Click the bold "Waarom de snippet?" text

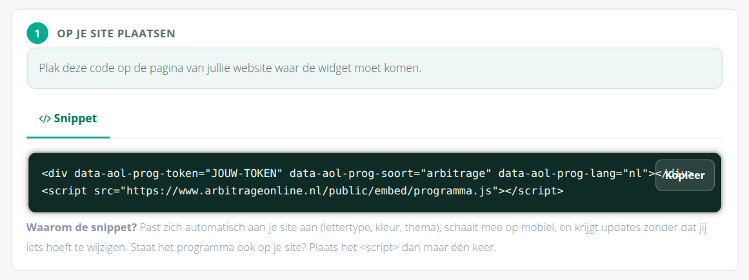82,227
